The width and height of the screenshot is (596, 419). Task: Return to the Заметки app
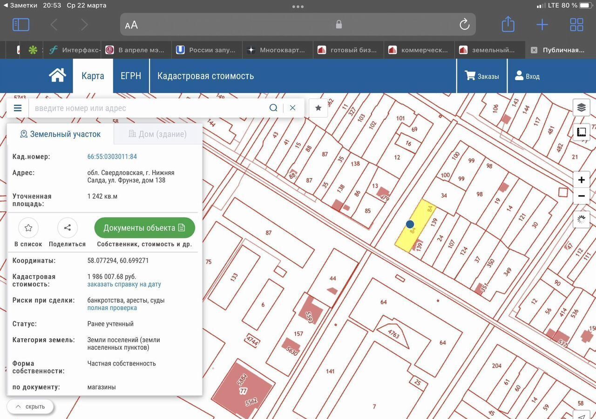(21, 6)
